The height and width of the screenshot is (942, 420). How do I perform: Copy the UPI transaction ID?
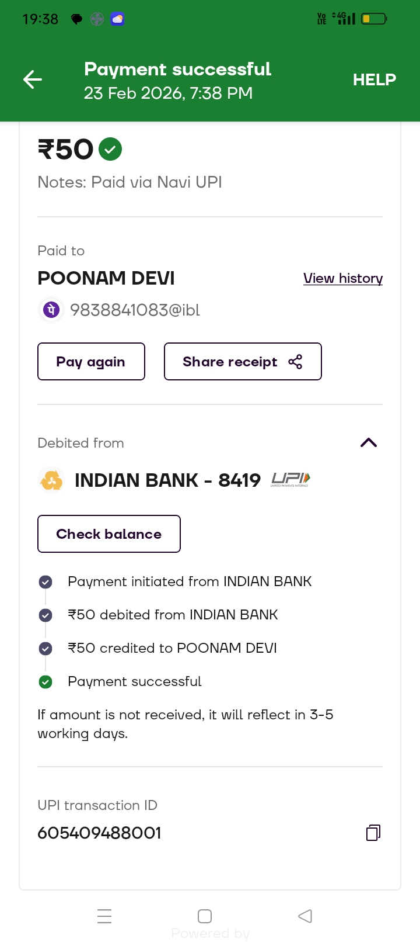pos(373,833)
